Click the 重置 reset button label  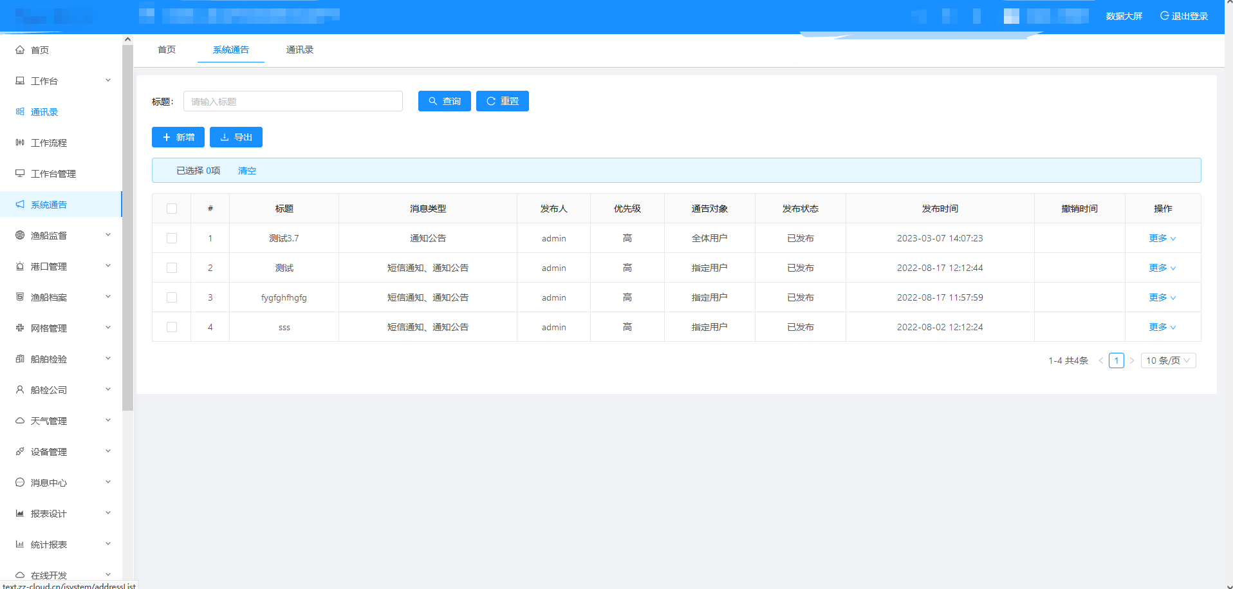click(510, 101)
